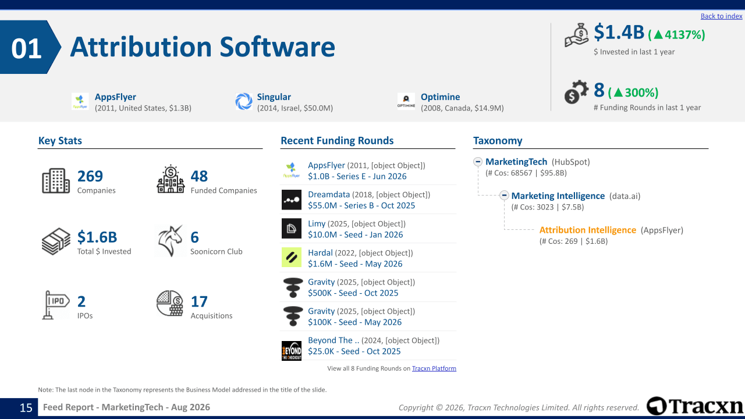Click the IPO signpost icon

pos(56,305)
